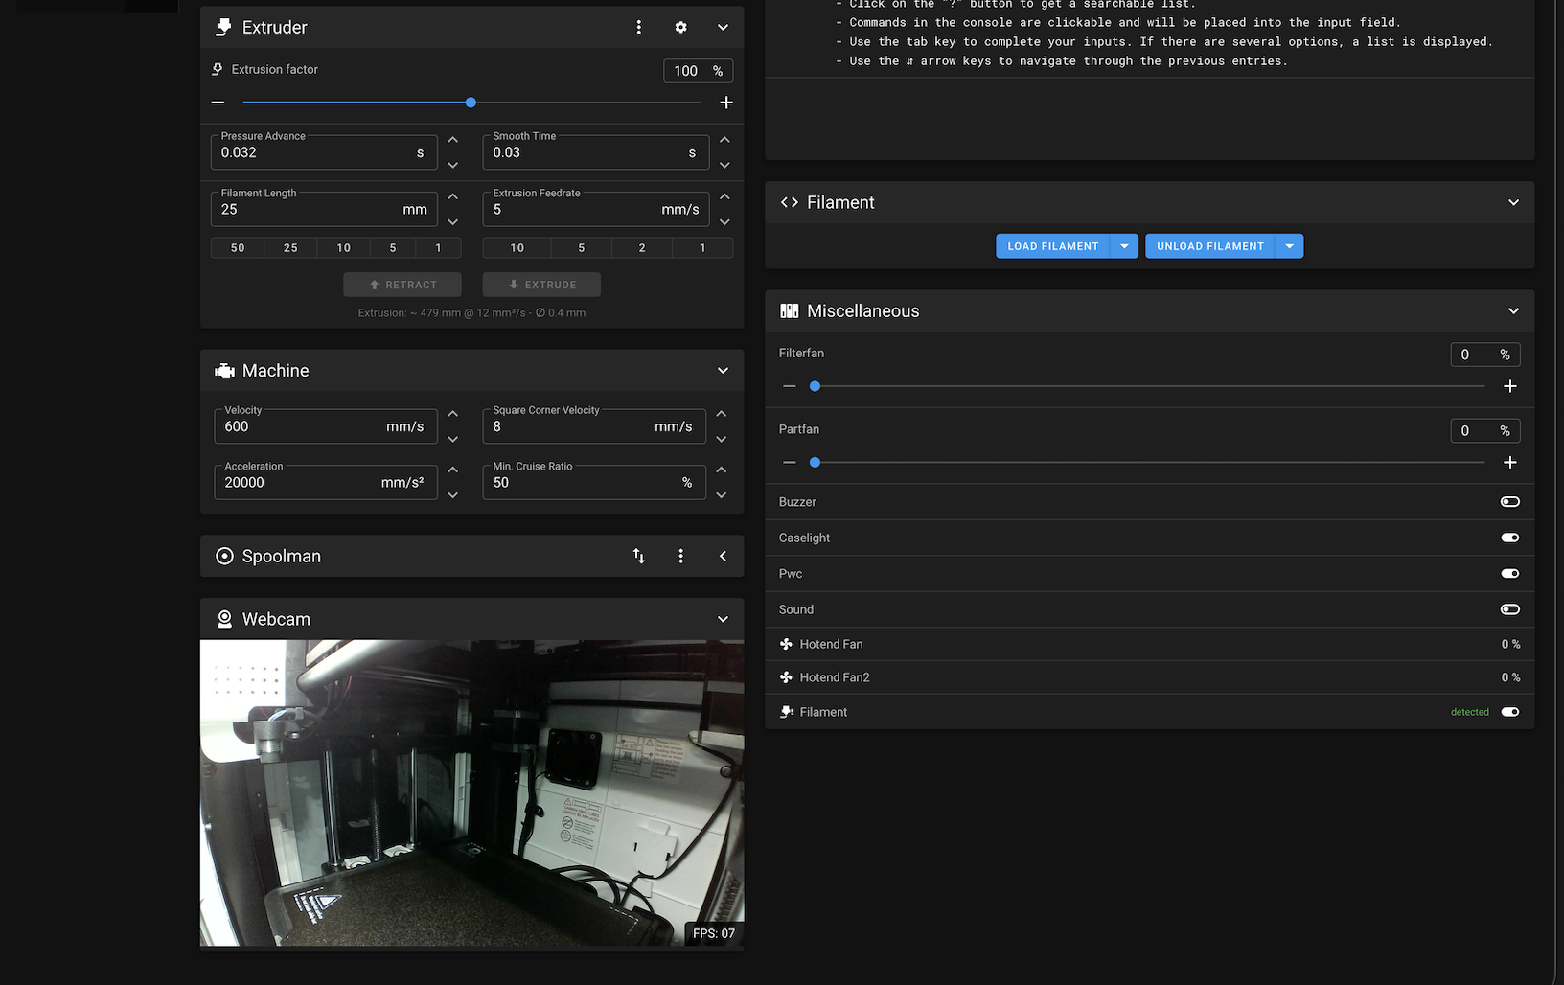This screenshot has height=985, width=1564.
Task: Select 10 mm/s extrusion feedrate preset
Action: 517,248
